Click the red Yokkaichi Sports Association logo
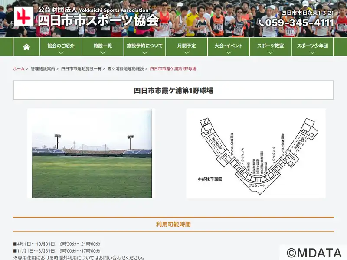This screenshot has width=347, height=260. pos(23,16)
